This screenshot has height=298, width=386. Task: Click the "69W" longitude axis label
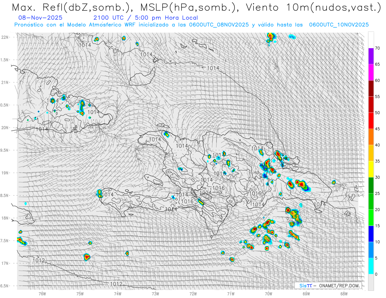tap(306, 293)
